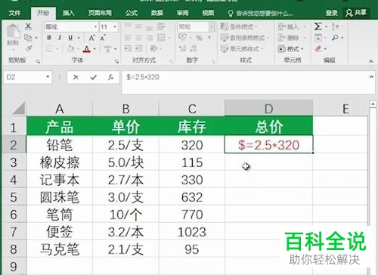
Task: Toggle Italic formatting
Action: pos(60,38)
